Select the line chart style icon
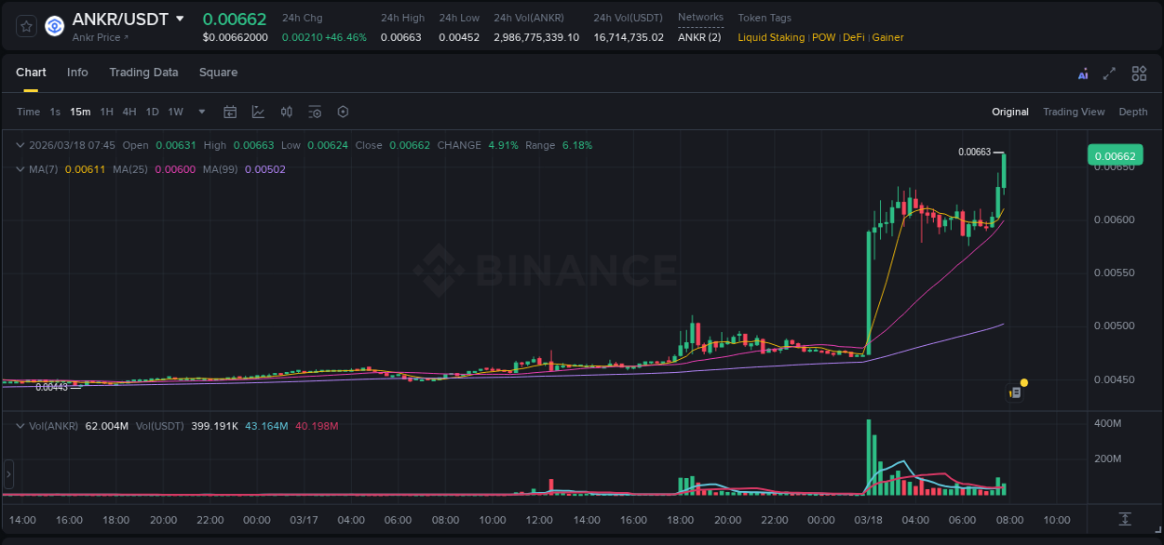Image resolution: width=1164 pixels, height=545 pixels. point(258,112)
